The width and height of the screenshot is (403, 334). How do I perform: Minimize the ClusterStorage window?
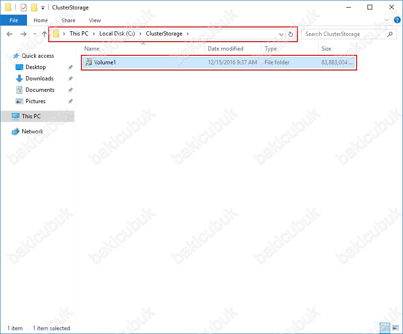tap(349, 7)
